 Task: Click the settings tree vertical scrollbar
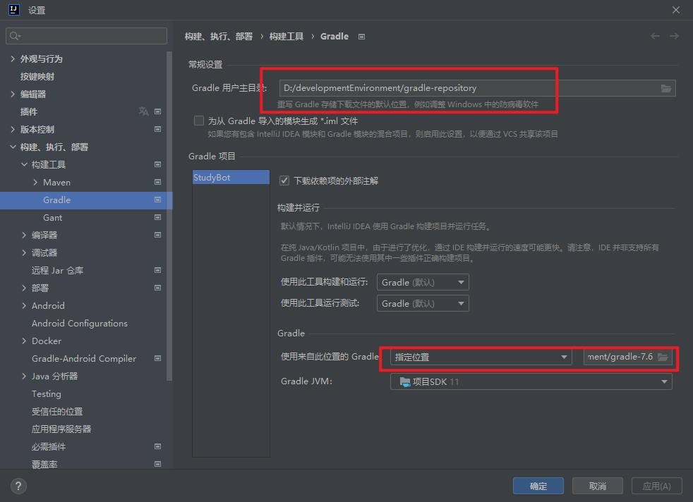pyautogui.click(x=169, y=216)
